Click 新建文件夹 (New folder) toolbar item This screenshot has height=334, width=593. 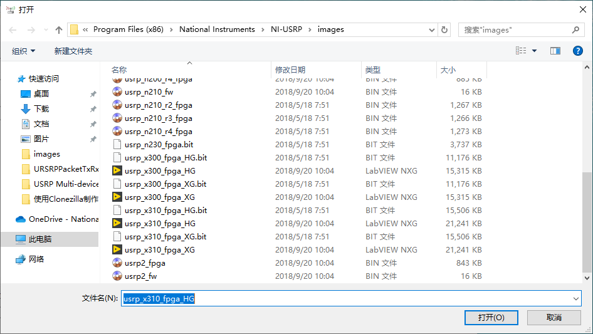[x=73, y=51]
